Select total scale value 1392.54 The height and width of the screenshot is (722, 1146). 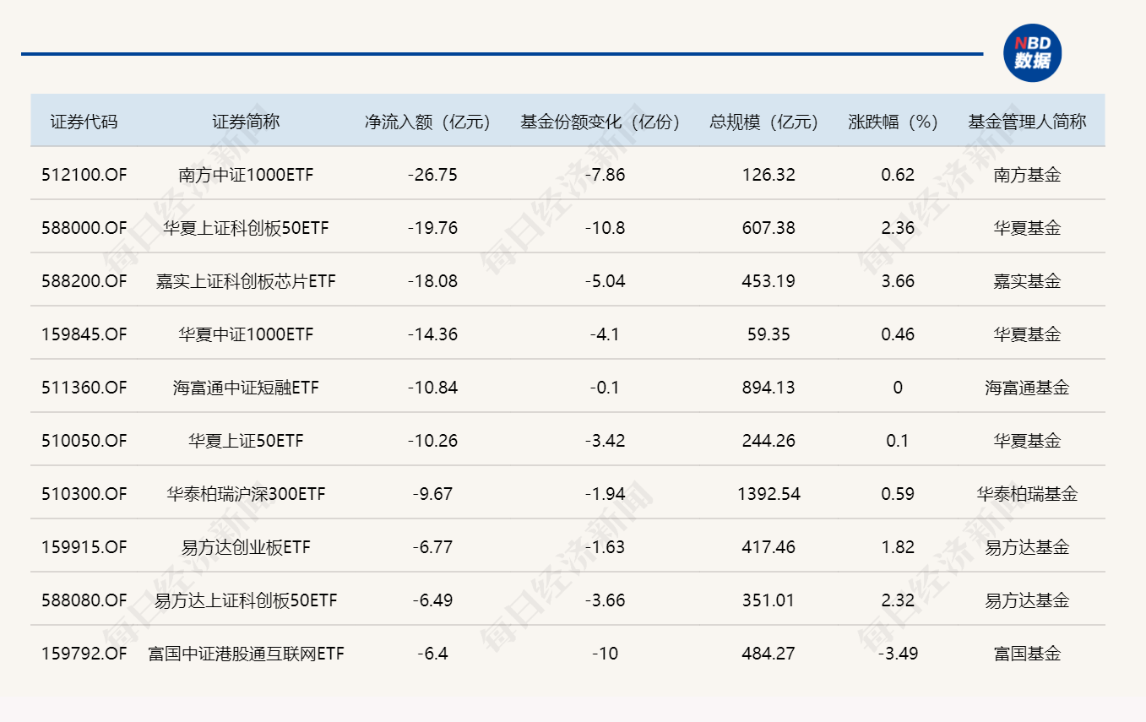[x=769, y=494]
